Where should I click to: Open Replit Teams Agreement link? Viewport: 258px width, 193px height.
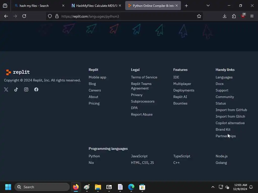141,86
